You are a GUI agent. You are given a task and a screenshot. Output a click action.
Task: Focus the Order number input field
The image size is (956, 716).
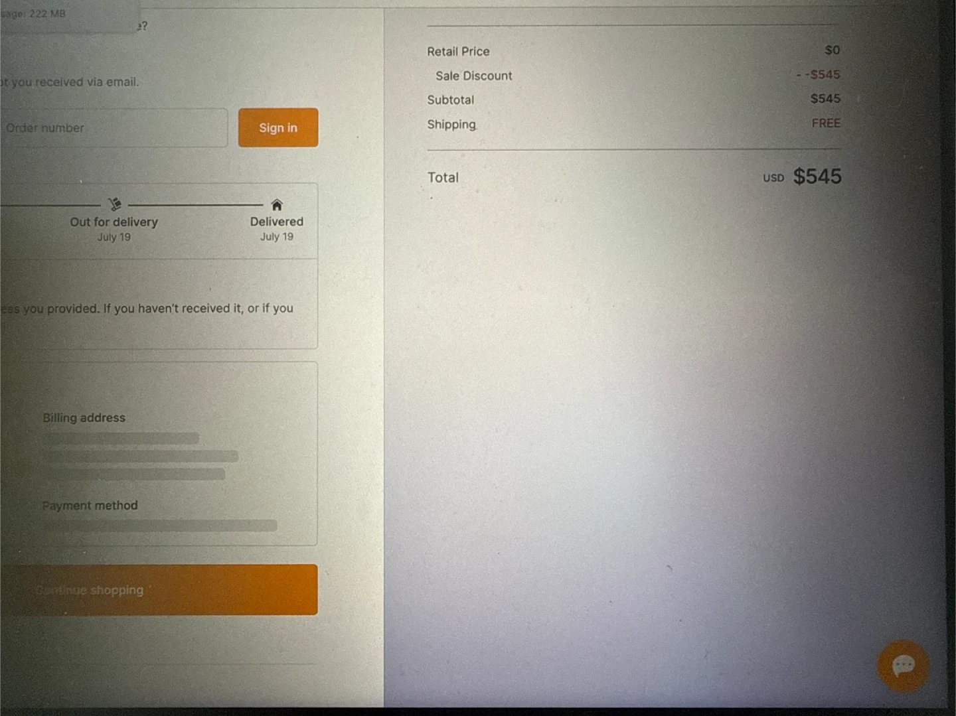pos(114,128)
